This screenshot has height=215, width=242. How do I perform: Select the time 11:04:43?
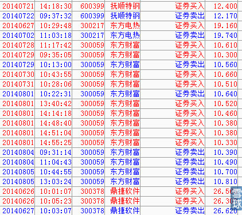coord(56,162)
